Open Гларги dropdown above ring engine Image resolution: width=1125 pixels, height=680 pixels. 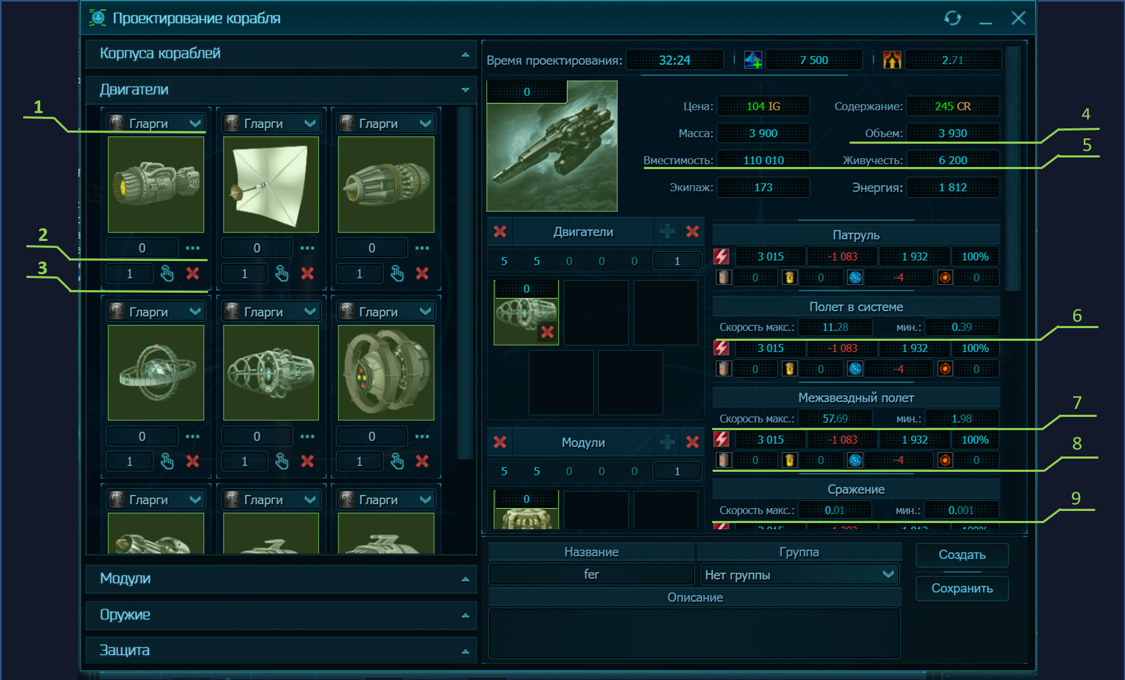(156, 312)
